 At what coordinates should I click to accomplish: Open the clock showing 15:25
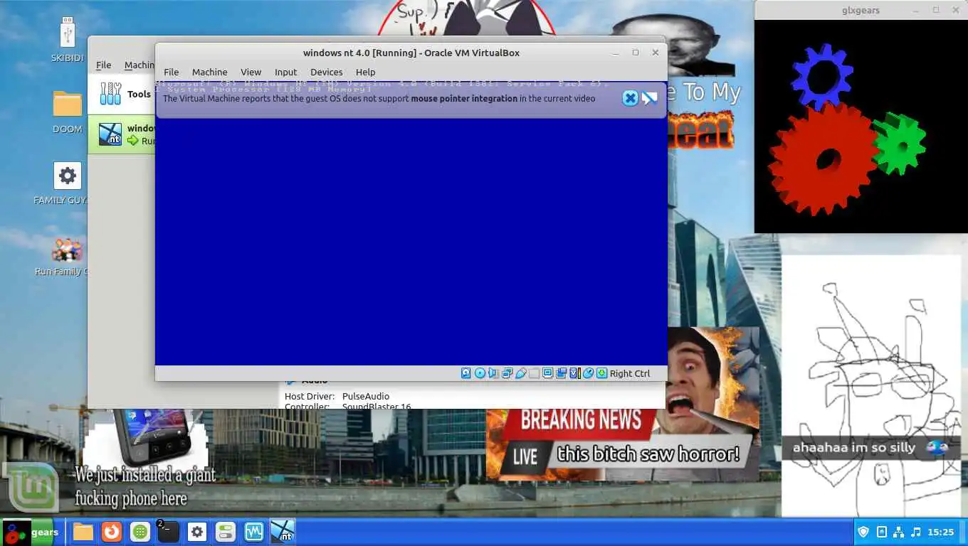[x=941, y=532]
